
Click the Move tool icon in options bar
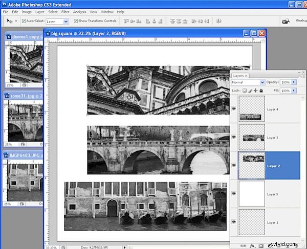pyautogui.click(x=9, y=21)
